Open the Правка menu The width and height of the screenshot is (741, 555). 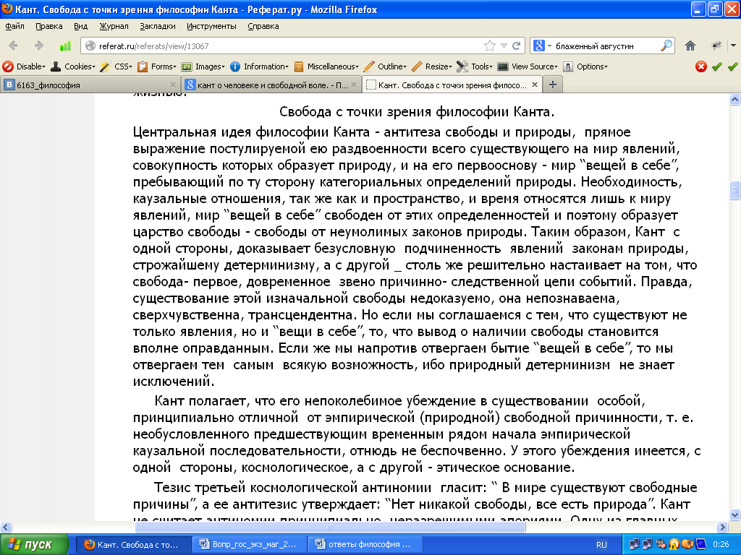pyautogui.click(x=49, y=26)
